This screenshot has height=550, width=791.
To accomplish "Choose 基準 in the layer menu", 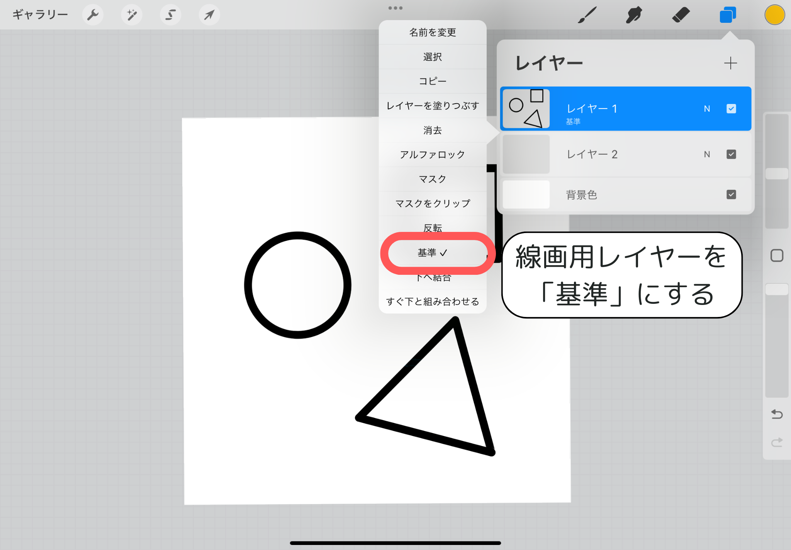I will 432,253.
